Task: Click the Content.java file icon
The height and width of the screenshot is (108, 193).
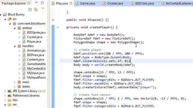Action: [24, 59]
